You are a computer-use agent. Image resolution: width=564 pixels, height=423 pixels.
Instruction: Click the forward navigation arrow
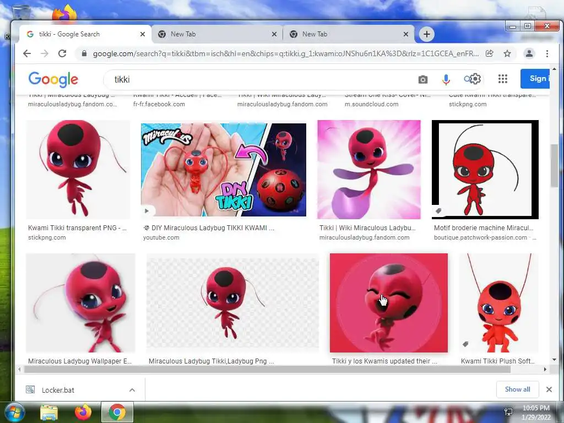(45, 53)
